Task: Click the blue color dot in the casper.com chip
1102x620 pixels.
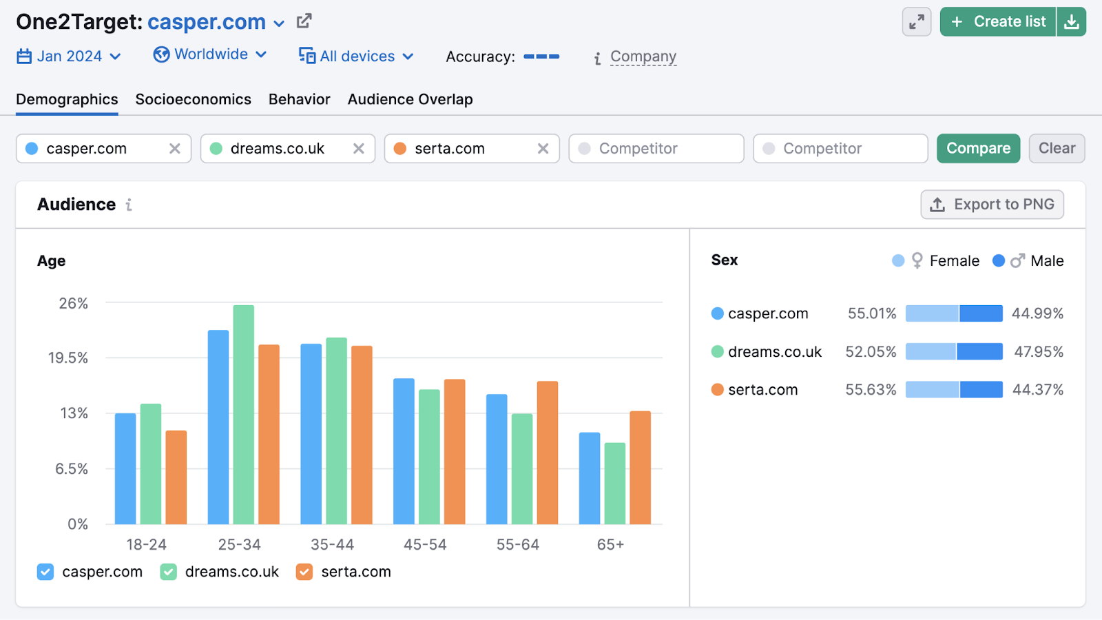Action: pyautogui.click(x=32, y=148)
